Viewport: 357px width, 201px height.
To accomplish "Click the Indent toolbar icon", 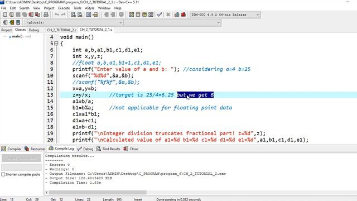I will click(x=106, y=15).
